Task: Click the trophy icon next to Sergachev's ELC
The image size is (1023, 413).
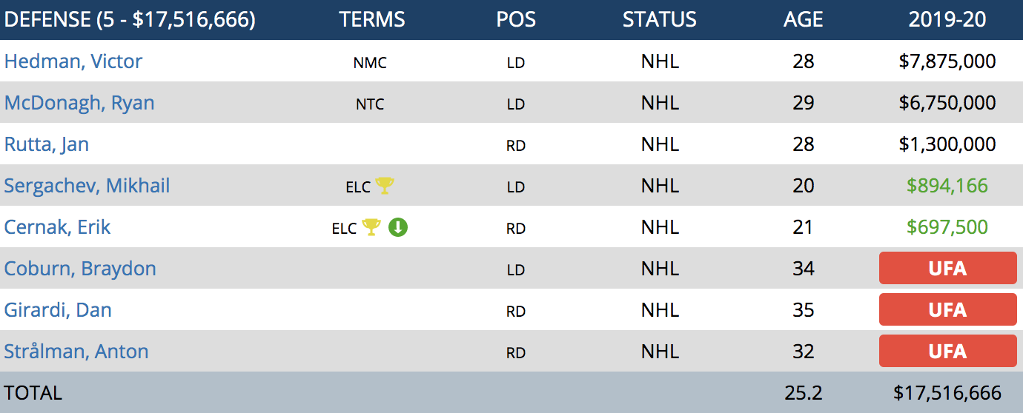Action: [384, 186]
